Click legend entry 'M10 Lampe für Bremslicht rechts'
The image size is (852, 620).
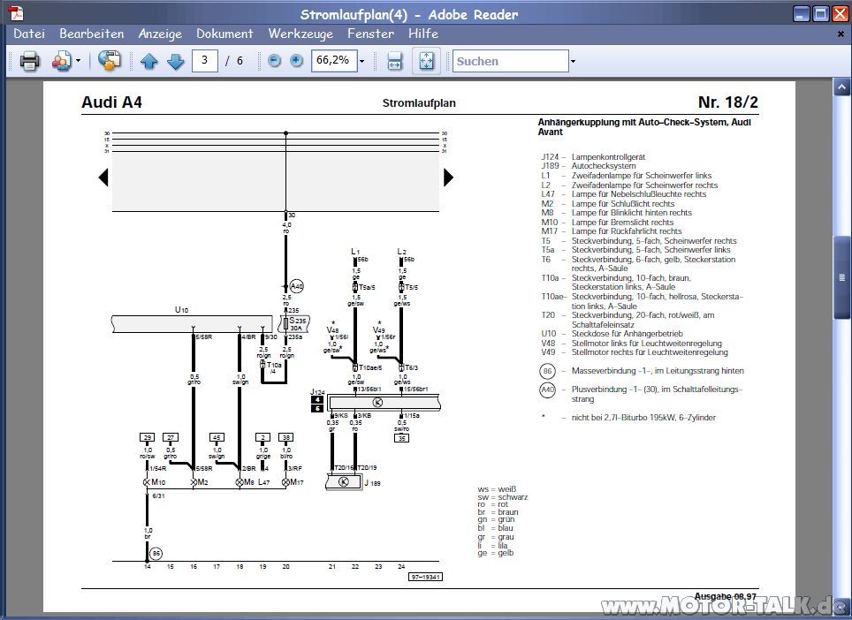[x=607, y=222]
